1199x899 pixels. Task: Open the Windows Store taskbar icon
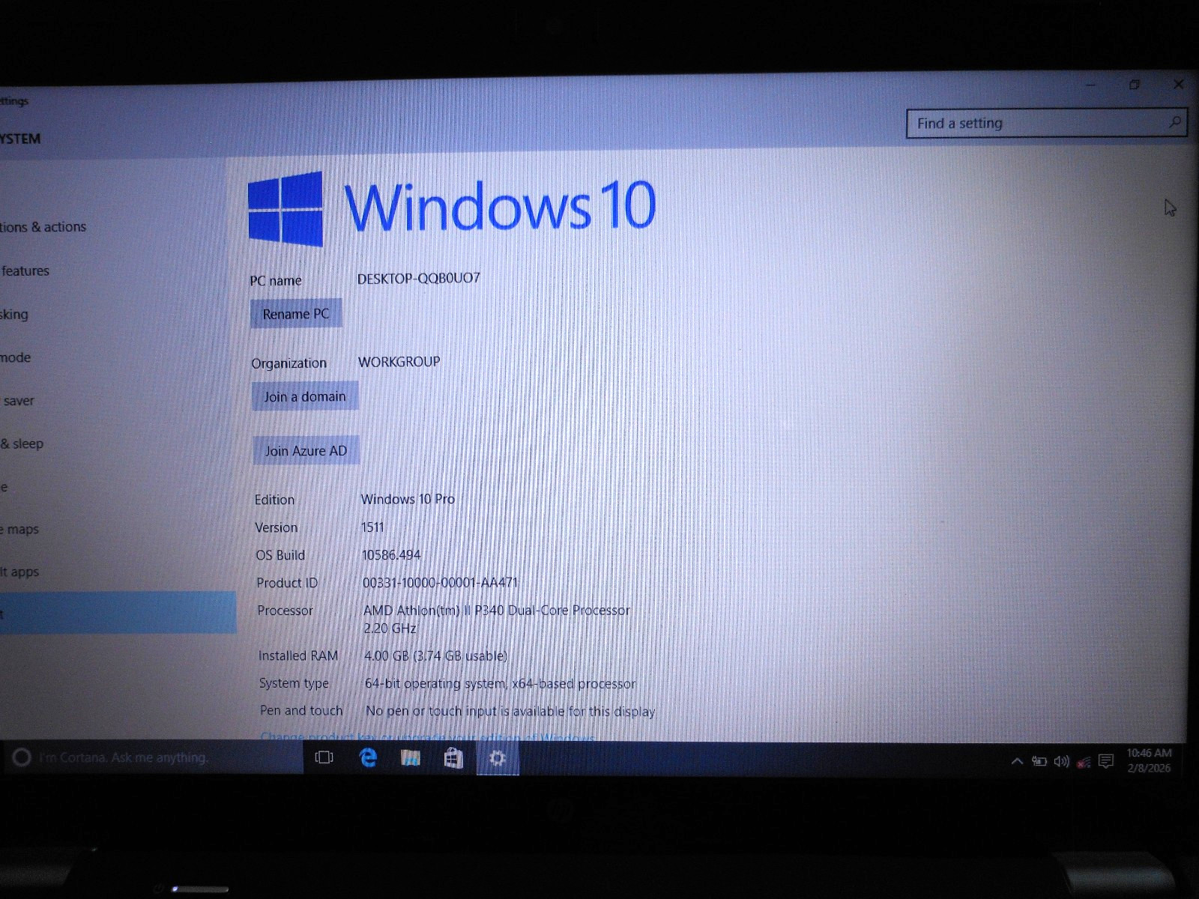pos(453,759)
